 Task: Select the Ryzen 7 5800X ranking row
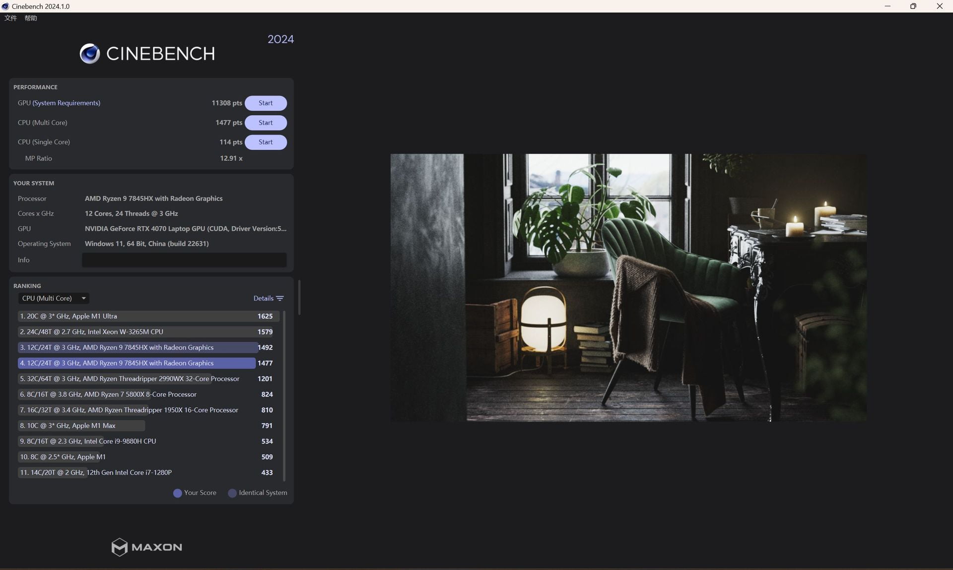pyautogui.click(x=148, y=394)
